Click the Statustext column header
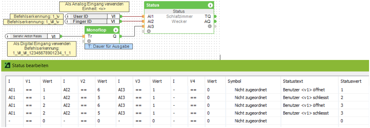Screen dimensions: 370x128 click(309, 81)
